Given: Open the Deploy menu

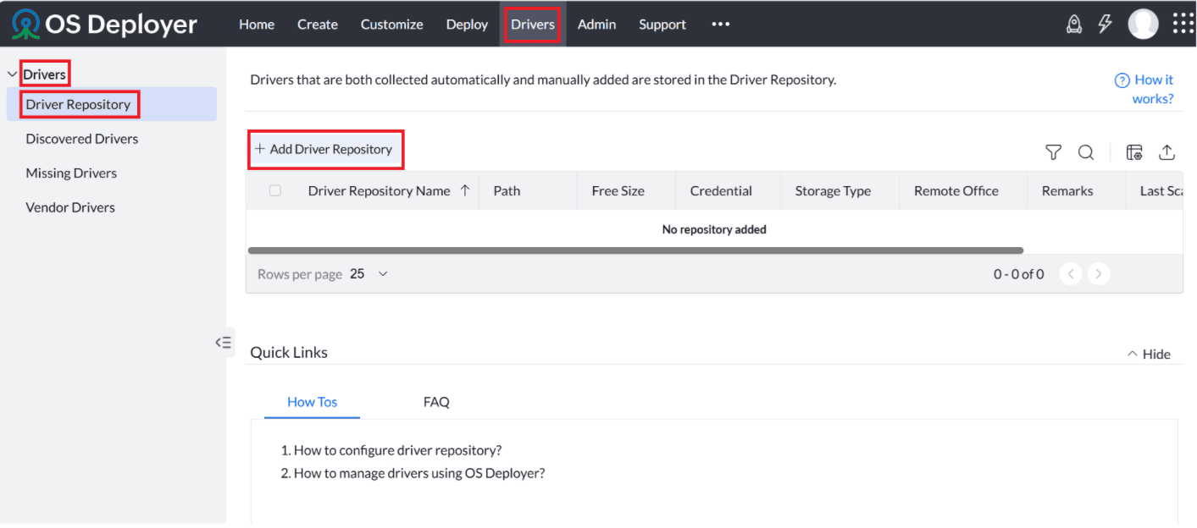Looking at the screenshot, I should pyautogui.click(x=466, y=25).
